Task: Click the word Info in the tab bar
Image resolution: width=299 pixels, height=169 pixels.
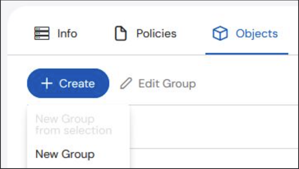Action: (67, 34)
